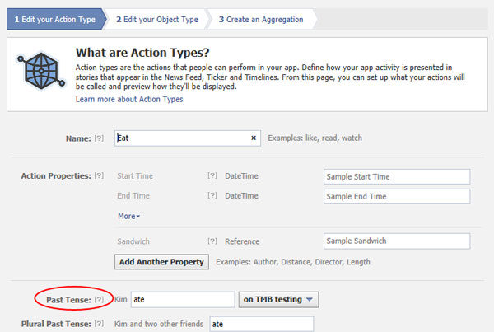Click the [?] icon next to End Time
Screen dimensions: 494x332
(212, 196)
